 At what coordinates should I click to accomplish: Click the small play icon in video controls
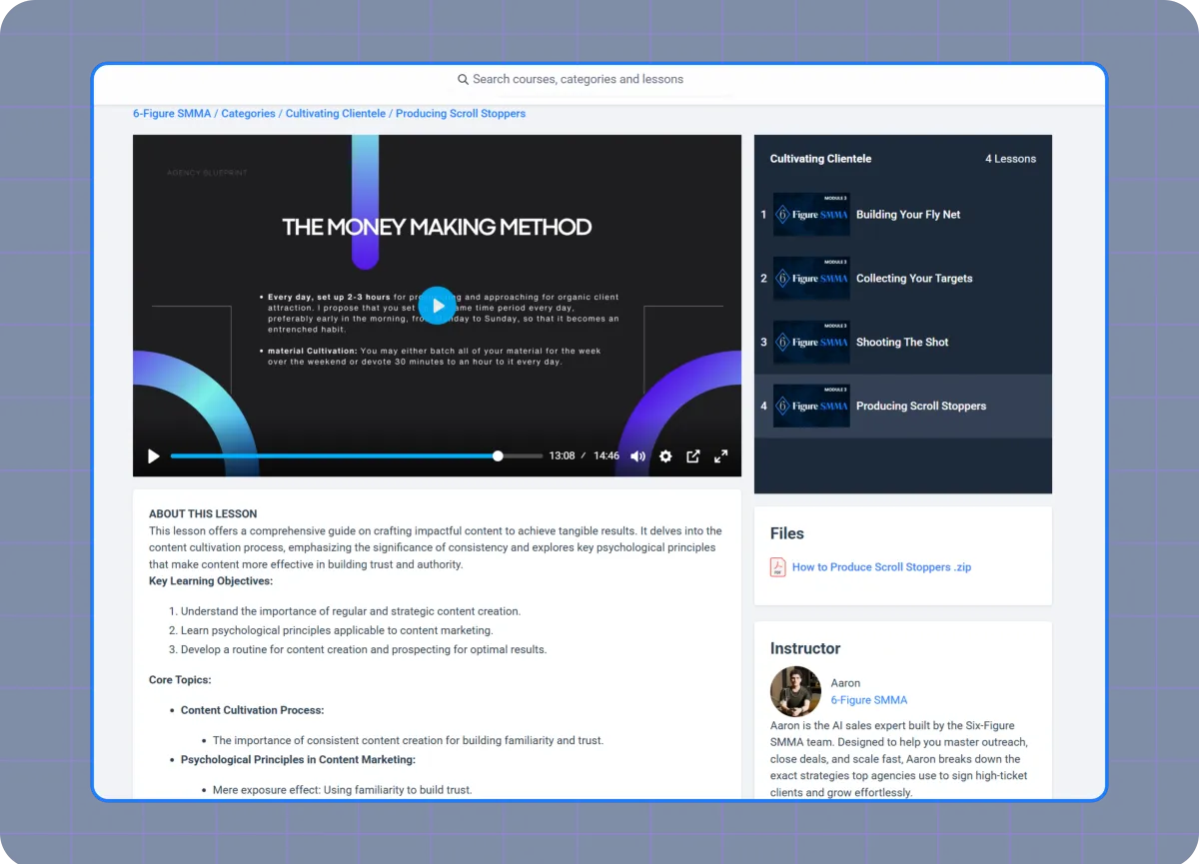pos(154,456)
